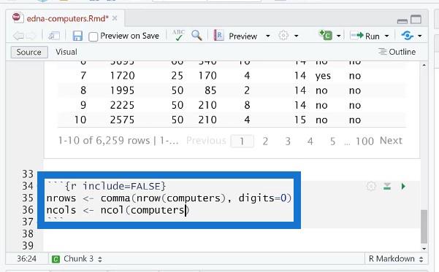
Task: Click the 2225 cell in row 9
Action: (x=122, y=105)
